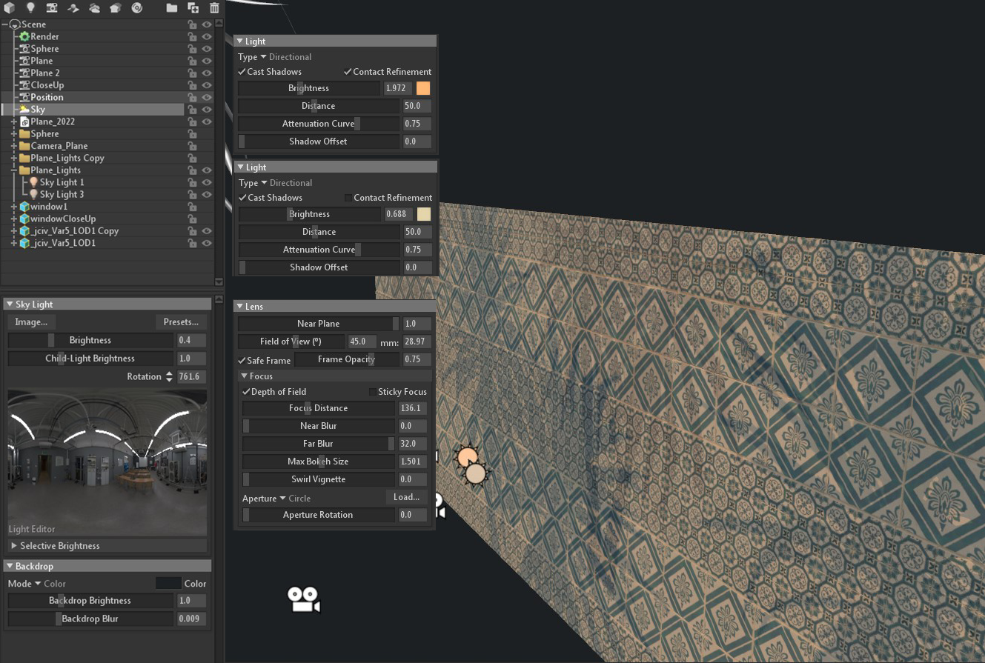Create a new camera from the toolbar
The width and height of the screenshot is (985, 663).
tap(51, 9)
